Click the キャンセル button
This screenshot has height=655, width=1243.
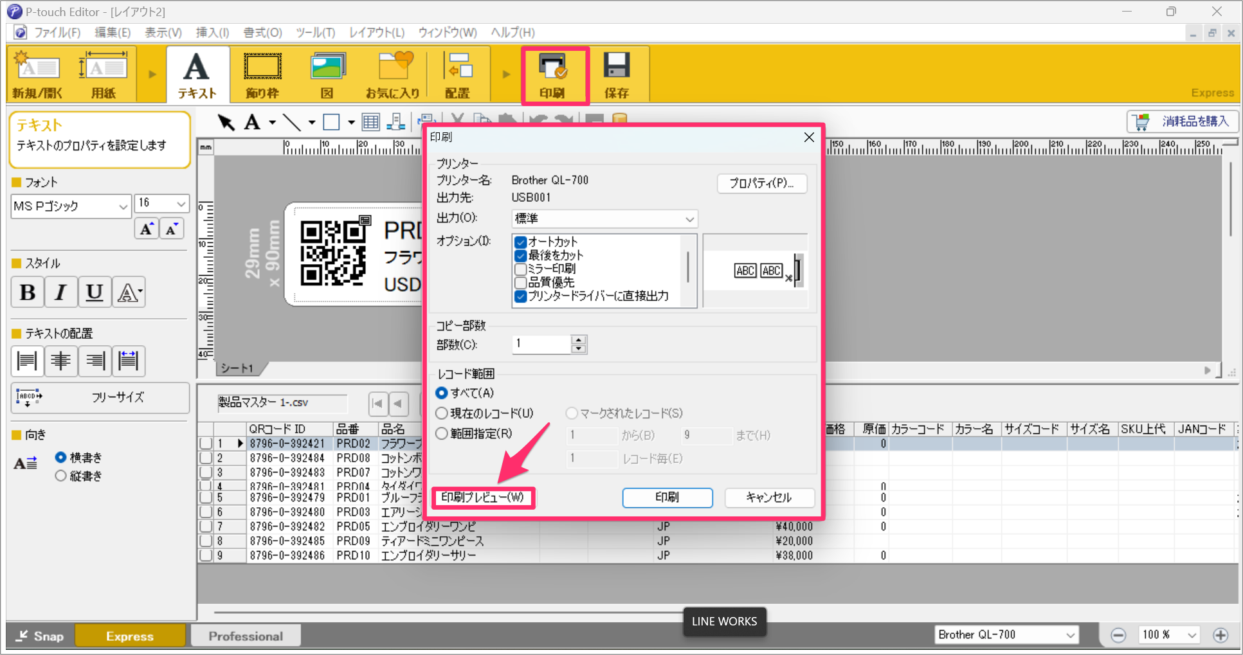(x=770, y=498)
